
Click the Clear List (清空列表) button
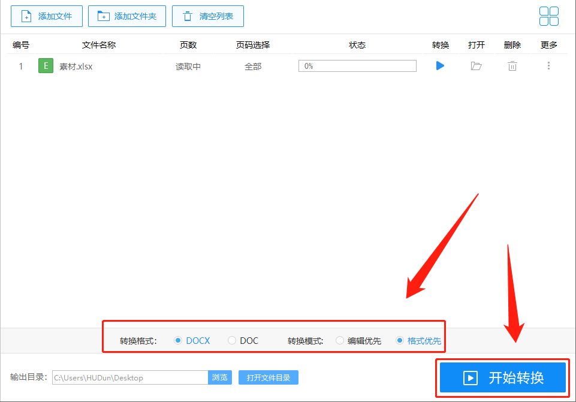[208, 16]
